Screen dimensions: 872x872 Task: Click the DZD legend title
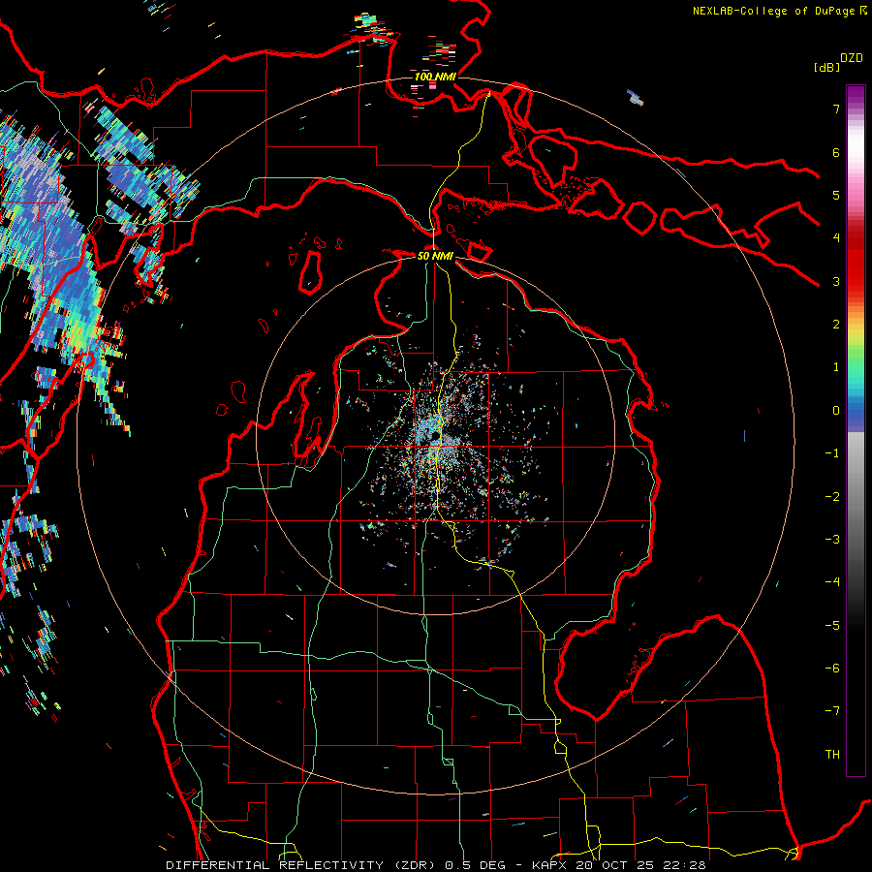click(852, 58)
